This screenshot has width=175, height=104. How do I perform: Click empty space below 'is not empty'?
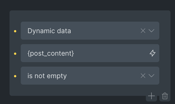pos(78,90)
